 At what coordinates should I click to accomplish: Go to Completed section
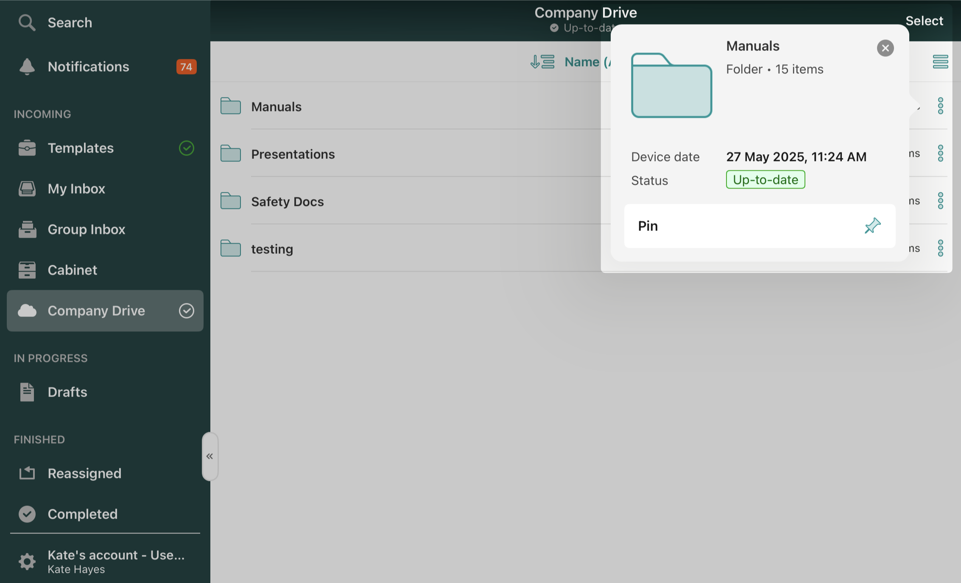[x=82, y=514]
